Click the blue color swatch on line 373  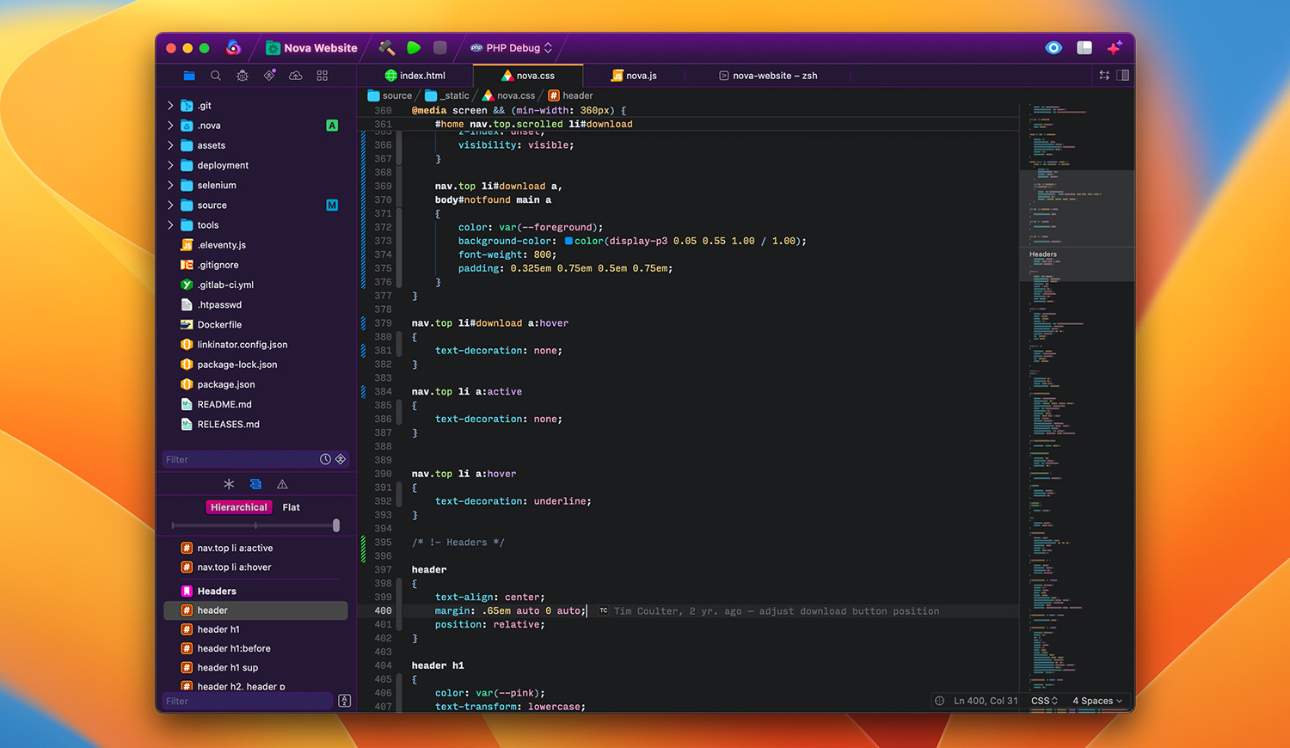[568, 241]
